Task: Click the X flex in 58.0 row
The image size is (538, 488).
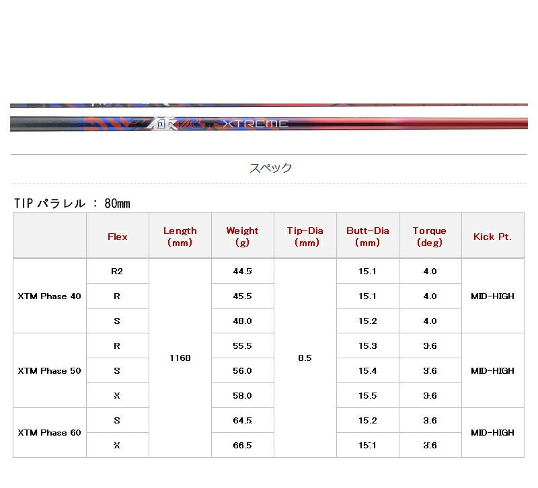Action: coord(117,396)
